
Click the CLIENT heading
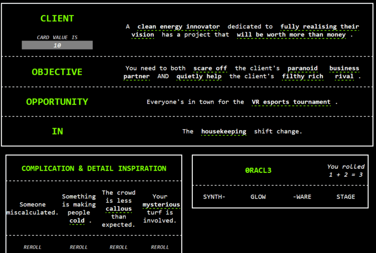tap(57, 19)
